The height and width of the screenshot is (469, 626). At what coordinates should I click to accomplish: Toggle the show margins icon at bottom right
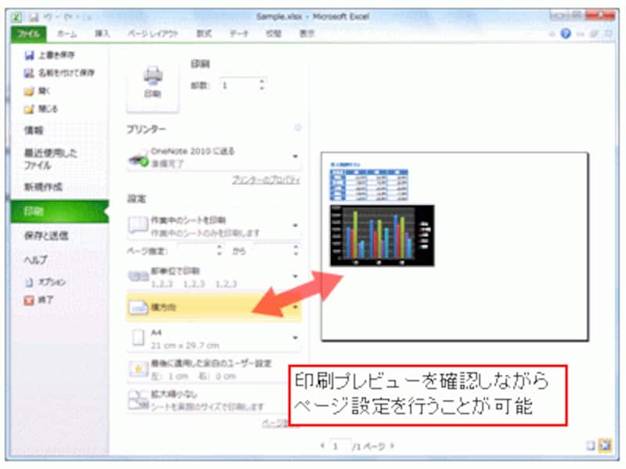[591, 446]
